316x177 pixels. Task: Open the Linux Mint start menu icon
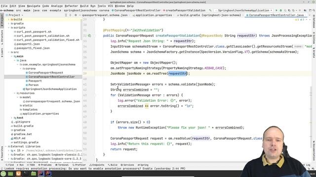pyautogui.click(x=3, y=174)
